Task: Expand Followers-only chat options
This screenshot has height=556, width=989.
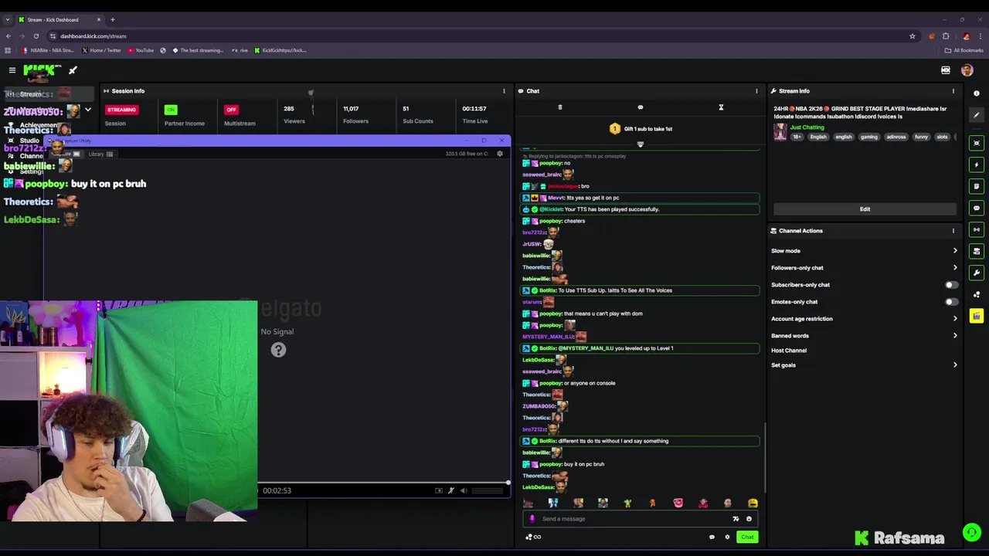Action: click(x=955, y=268)
